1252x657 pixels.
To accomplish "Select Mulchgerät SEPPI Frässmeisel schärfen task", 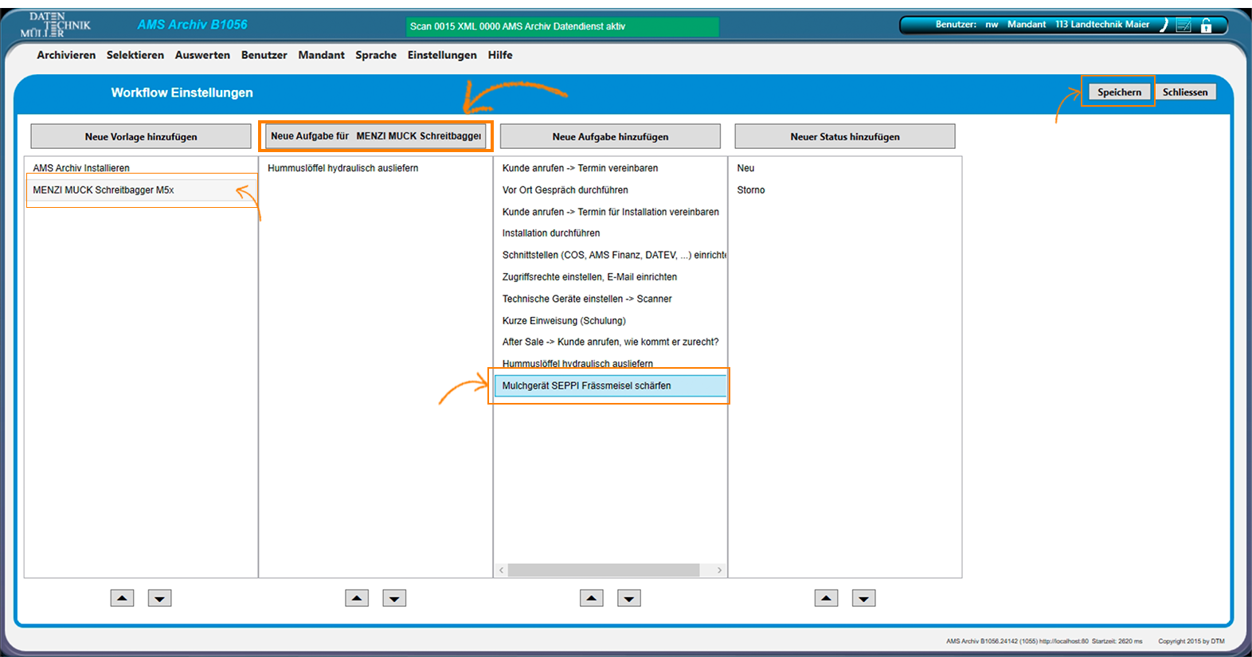I will [x=586, y=386].
